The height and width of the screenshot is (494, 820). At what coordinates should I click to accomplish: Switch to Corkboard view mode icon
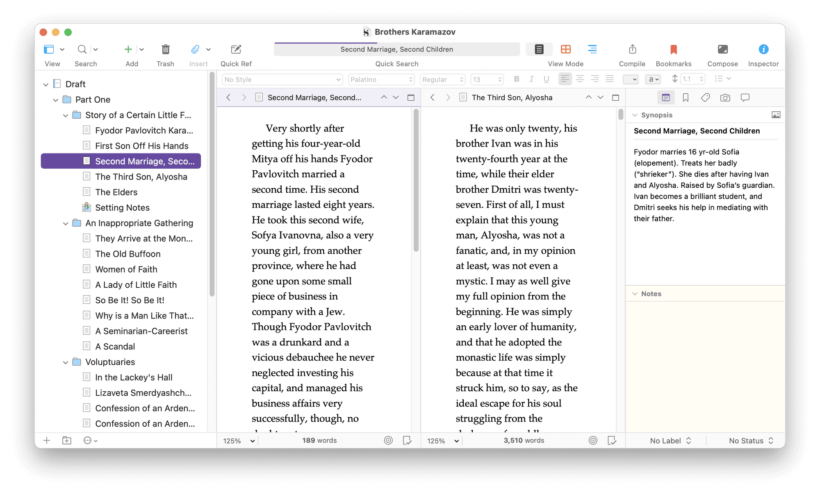click(566, 49)
